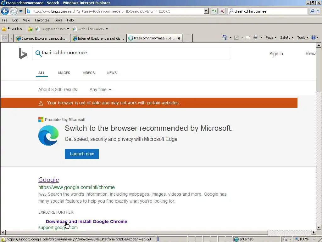Expand the Home button dropdown arrow
The height and width of the screenshot is (242, 322).
[x=230, y=38]
